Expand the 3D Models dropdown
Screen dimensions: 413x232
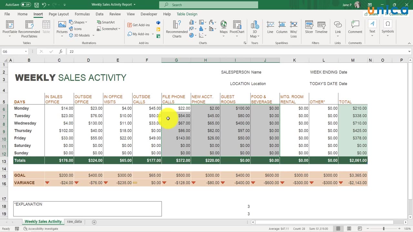pos(94,35)
